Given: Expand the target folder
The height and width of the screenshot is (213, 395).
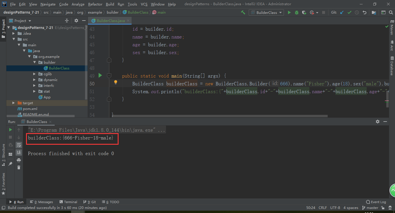Looking at the screenshot, I should [14, 103].
